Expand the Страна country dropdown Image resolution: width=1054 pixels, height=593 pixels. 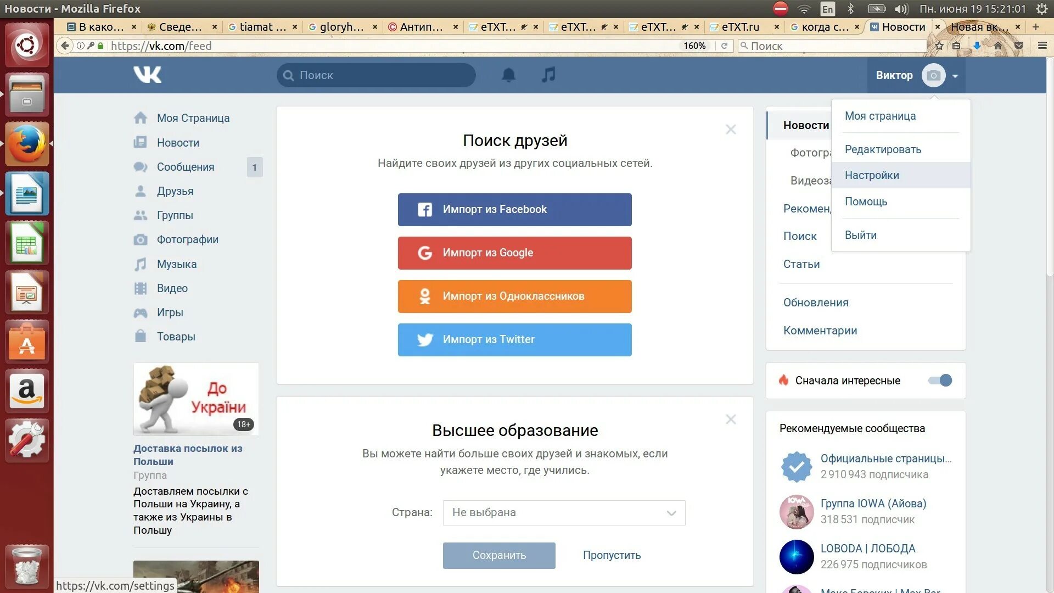pyautogui.click(x=564, y=513)
